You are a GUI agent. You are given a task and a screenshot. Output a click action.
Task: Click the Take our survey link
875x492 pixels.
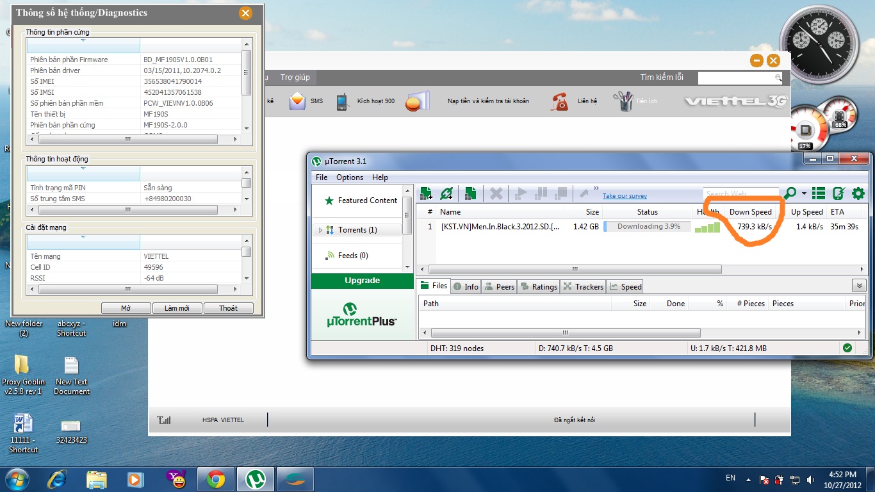tap(625, 196)
